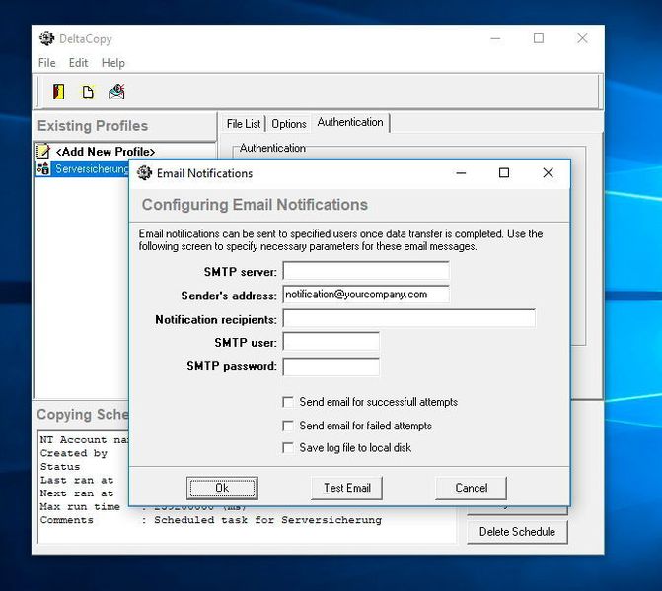Click the 'Last ran at' schedule line
The height and width of the screenshot is (591, 662).
(x=77, y=480)
